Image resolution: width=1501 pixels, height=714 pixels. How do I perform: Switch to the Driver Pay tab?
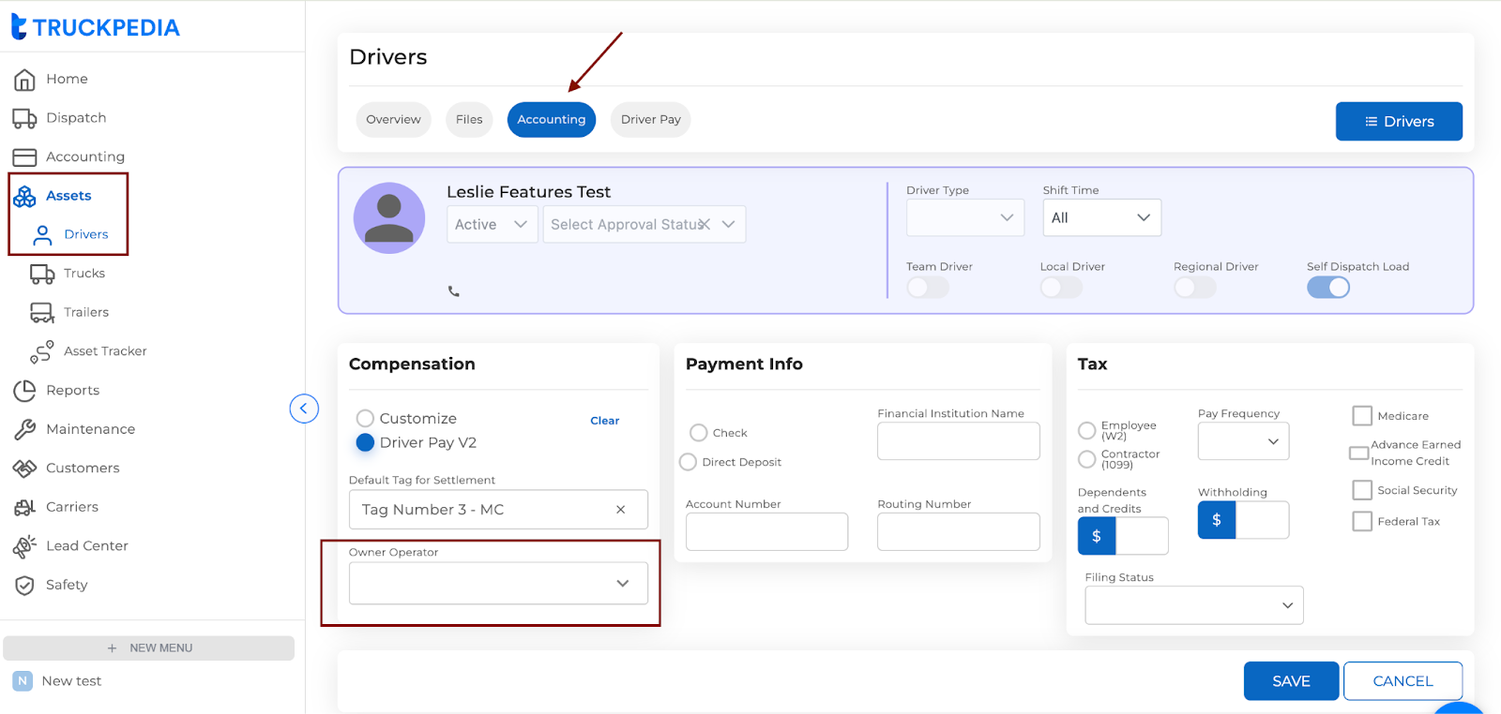[x=650, y=120]
